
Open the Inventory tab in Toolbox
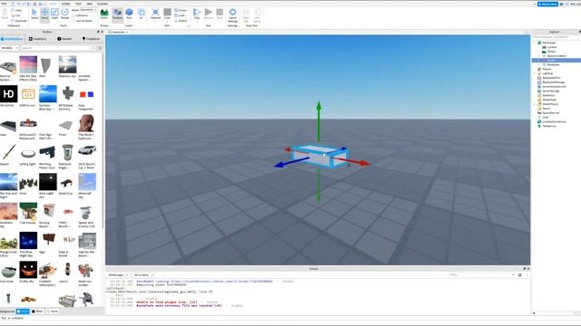[38, 39]
